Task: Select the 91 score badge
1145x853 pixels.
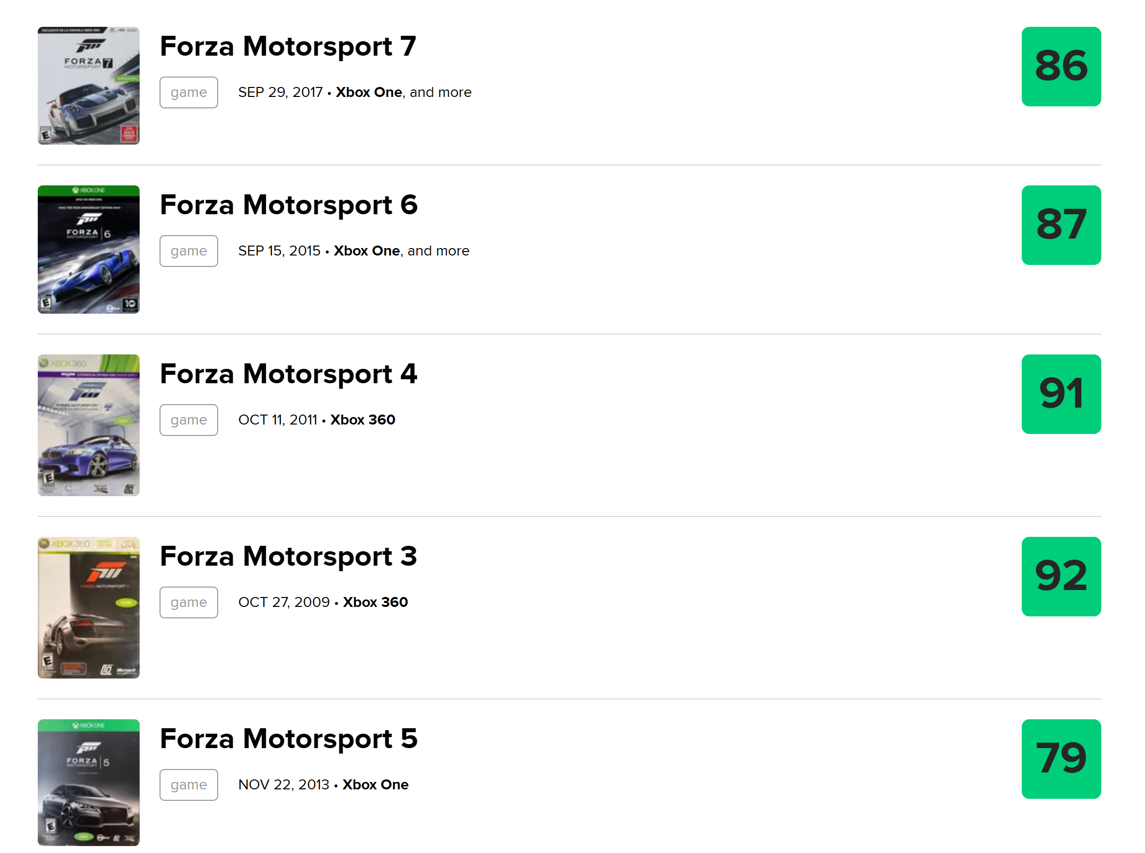Action: point(1062,394)
